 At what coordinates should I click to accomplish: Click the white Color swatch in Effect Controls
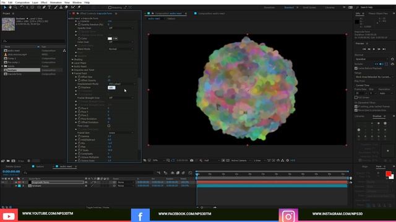click(x=110, y=38)
